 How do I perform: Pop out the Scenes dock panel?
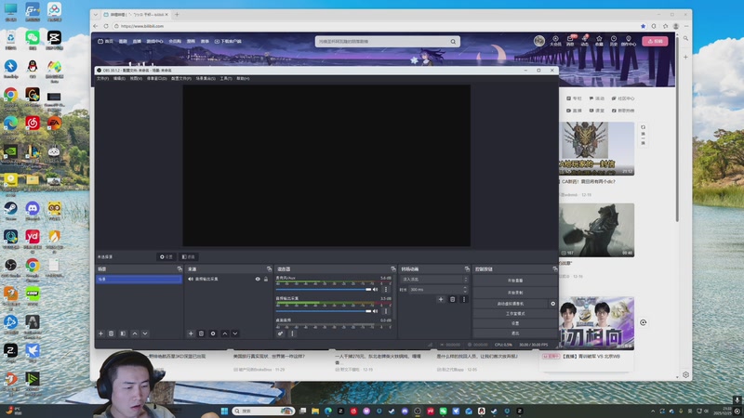click(179, 269)
